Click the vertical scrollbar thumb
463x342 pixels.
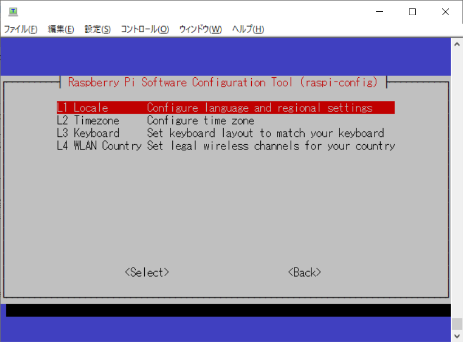coord(457,324)
